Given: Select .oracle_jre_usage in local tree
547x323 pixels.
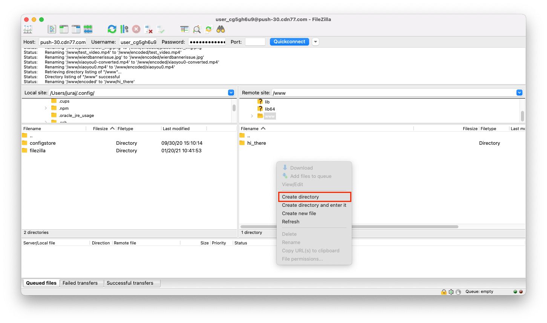Looking at the screenshot, I should pos(76,115).
